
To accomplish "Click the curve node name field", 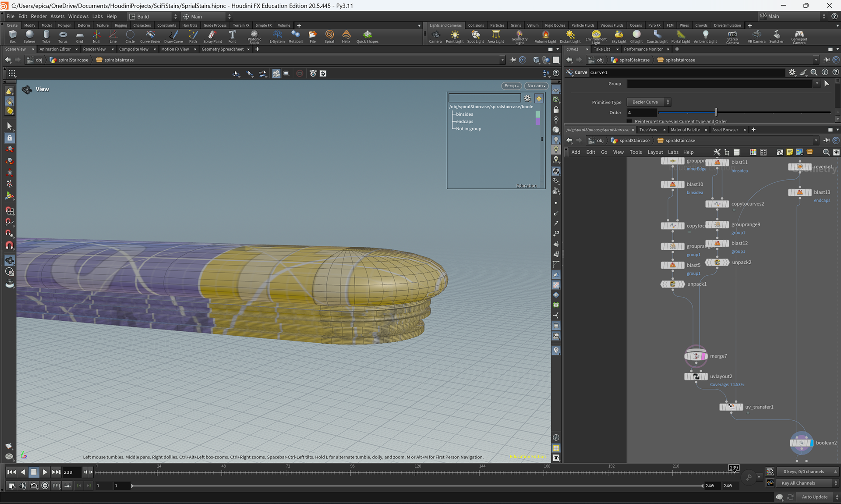I will point(686,72).
